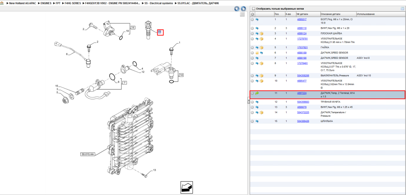Collapse the parts panel using splitter handle
The image size is (406, 195).
pyautogui.click(x=248, y=101)
